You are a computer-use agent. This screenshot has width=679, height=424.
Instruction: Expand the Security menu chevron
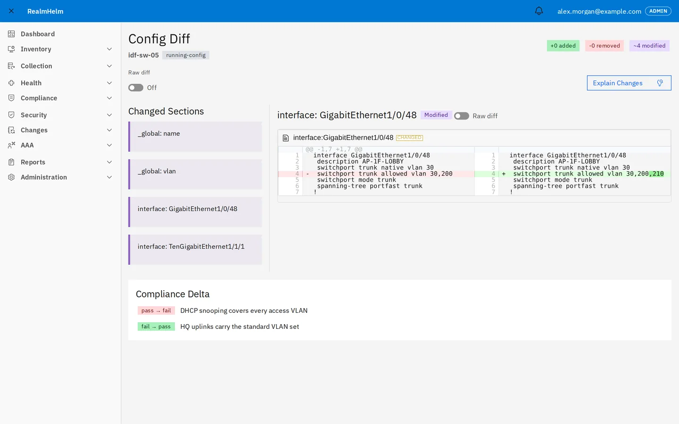[109, 115]
